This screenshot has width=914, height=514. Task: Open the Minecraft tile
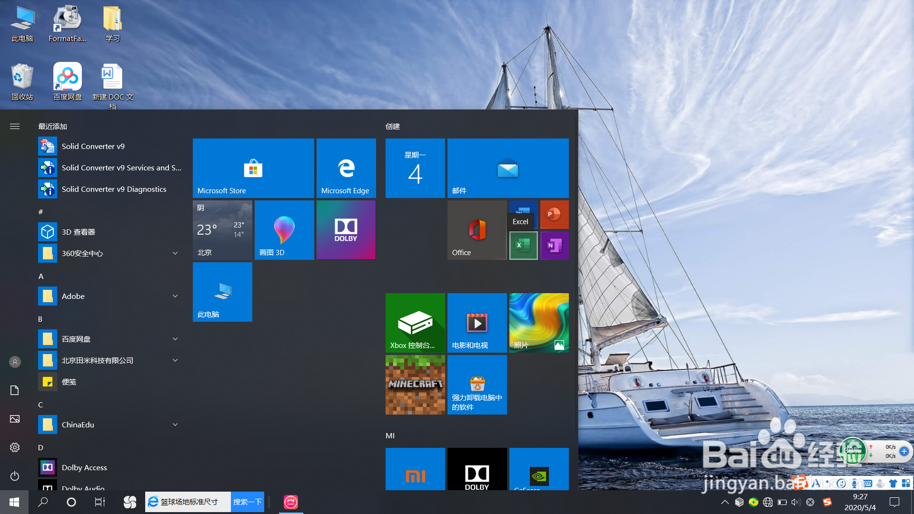coord(415,385)
